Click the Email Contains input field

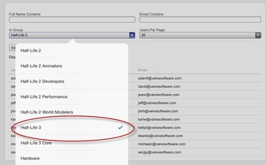pyautogui.click(x=200, y=19)
